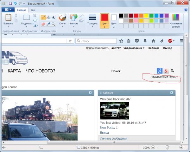The height and width of the screenshot is (152, 190).
Task: Pick the lavender color swatch
Action: pyautogui.click(x=167, y=21)
